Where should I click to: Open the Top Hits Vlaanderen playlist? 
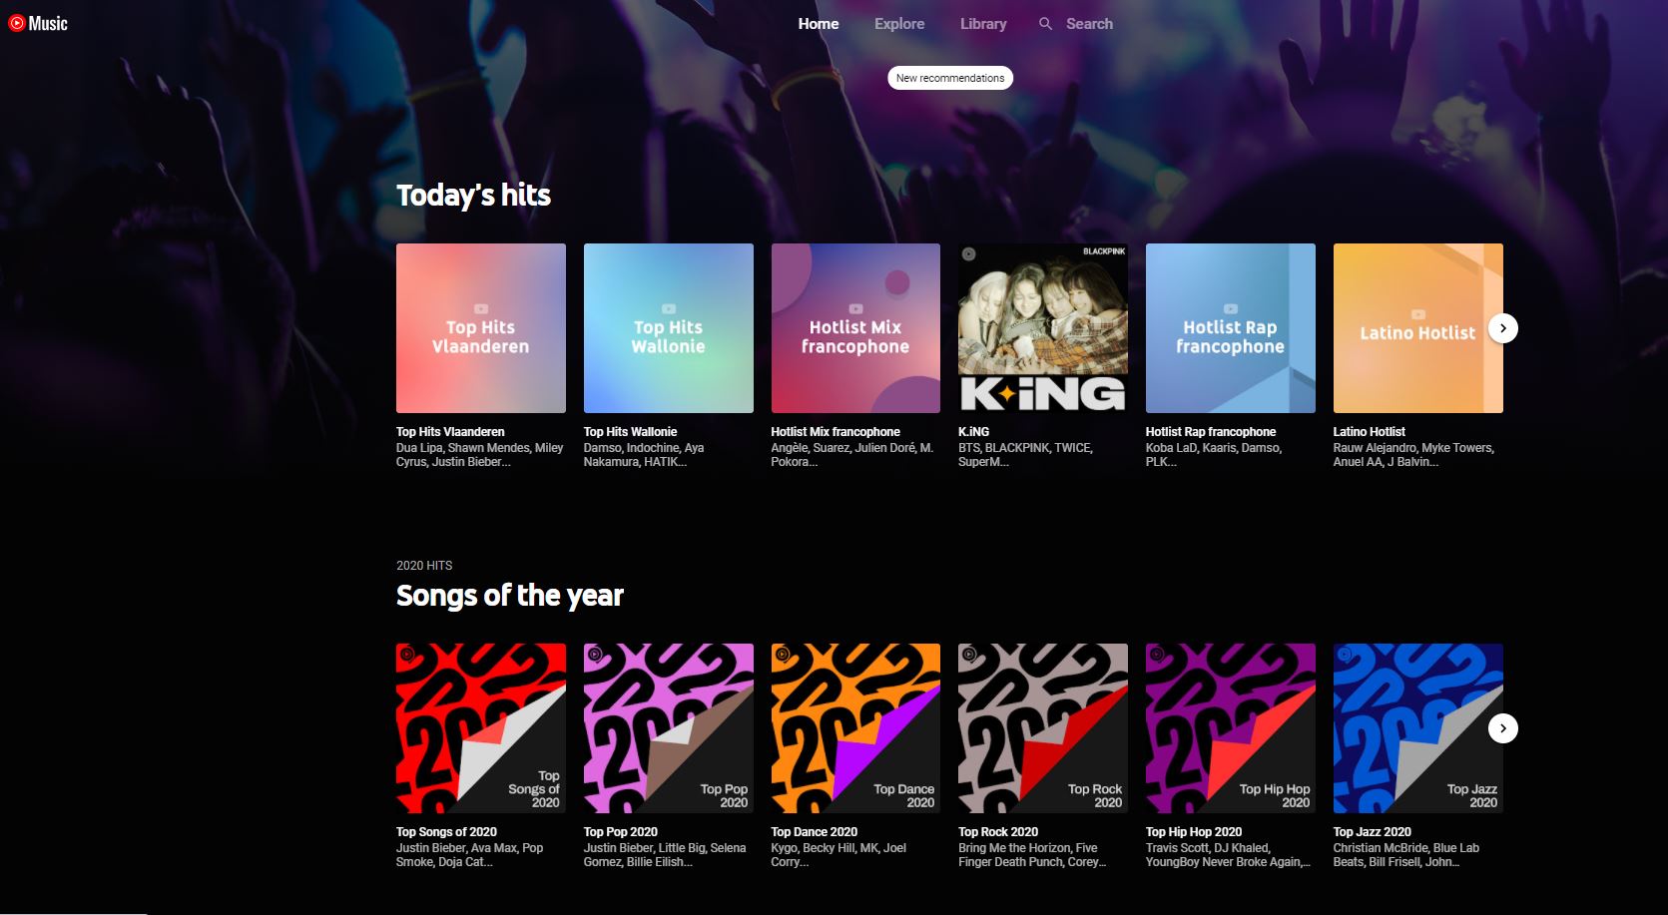pos(480,328)
